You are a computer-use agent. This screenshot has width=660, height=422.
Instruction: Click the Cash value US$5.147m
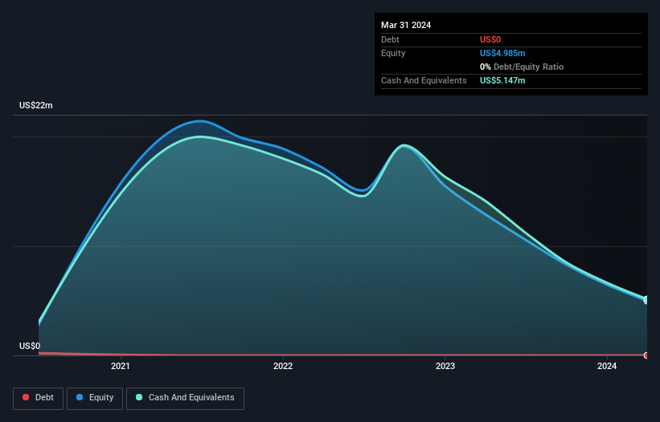502,80
